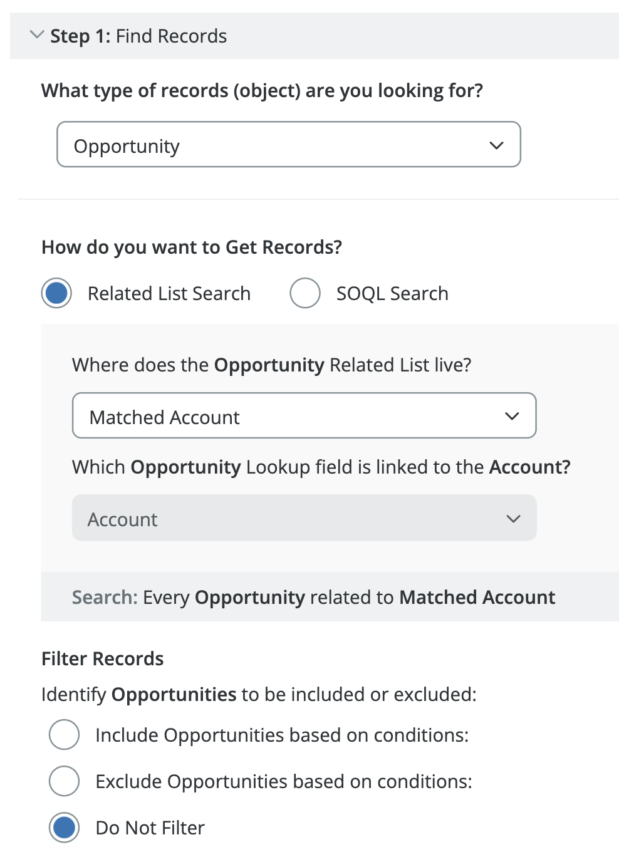Open the Opportunity object type dropdown

click(288, 145)
